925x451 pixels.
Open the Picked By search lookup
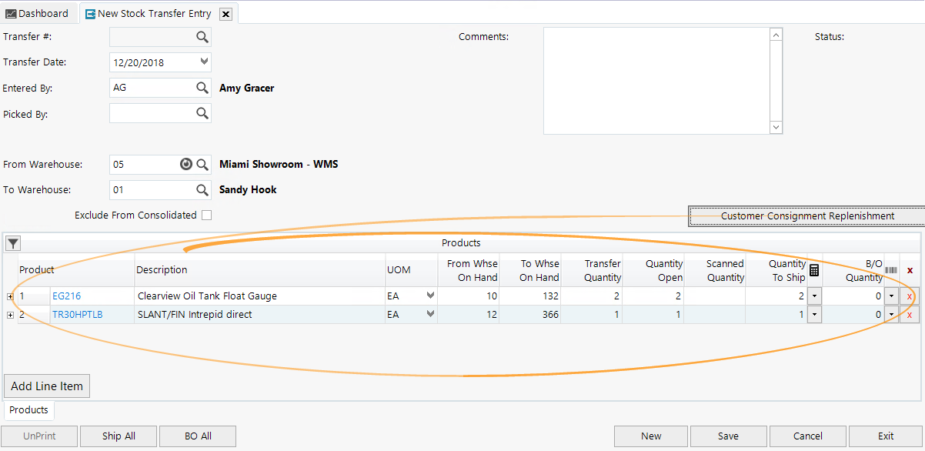point(202,113)
